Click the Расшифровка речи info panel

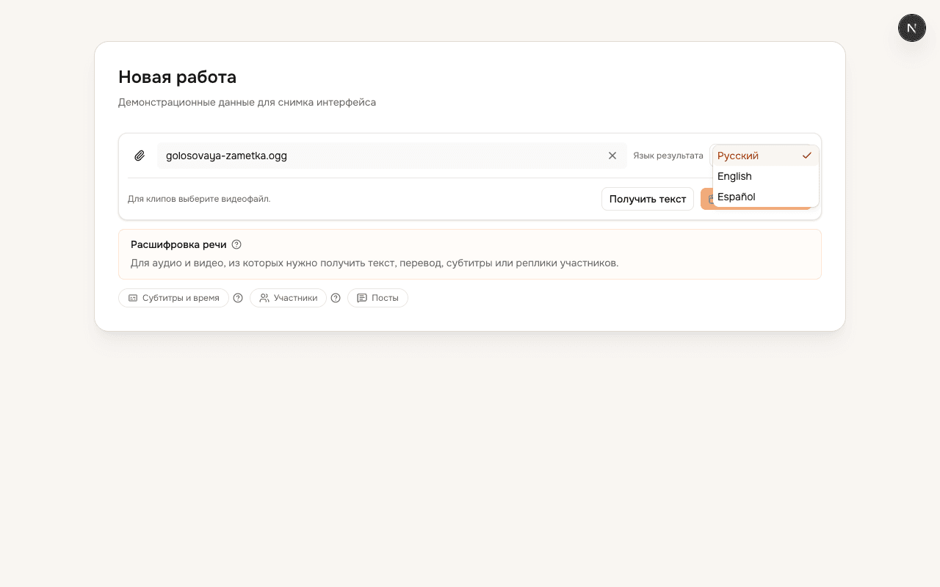[x=470, y=254]
